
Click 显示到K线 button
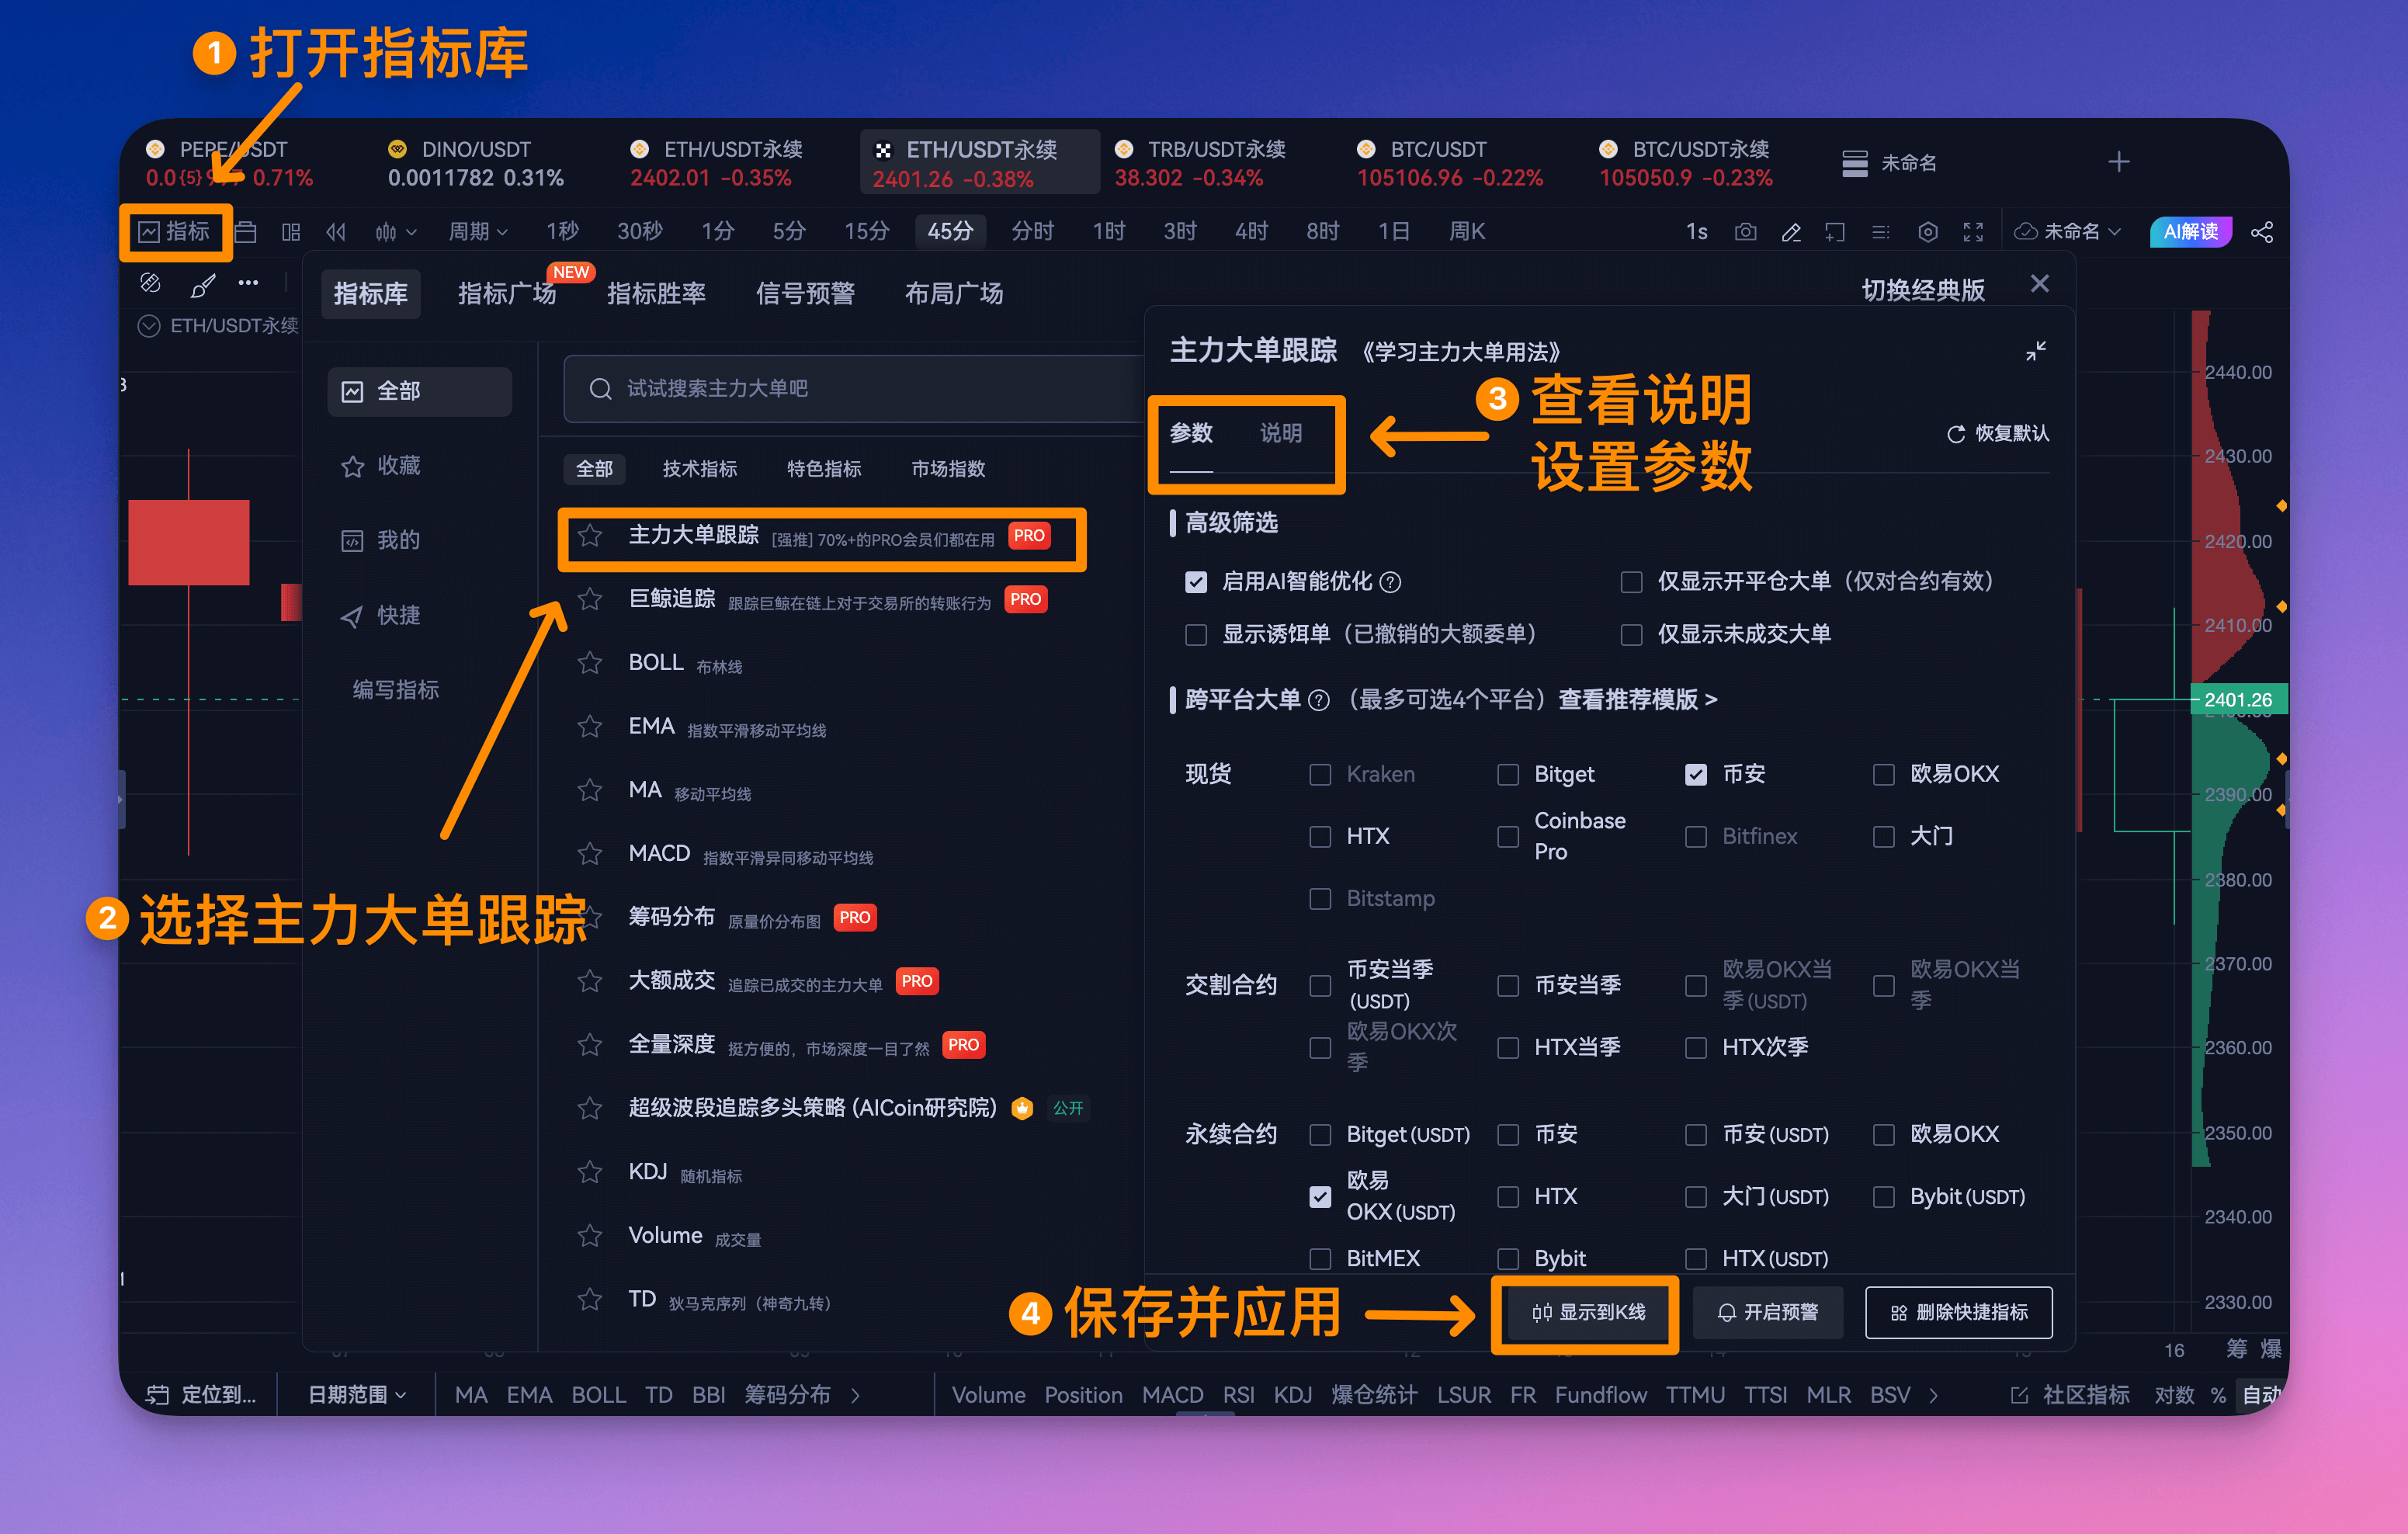pos(1587,1312)
